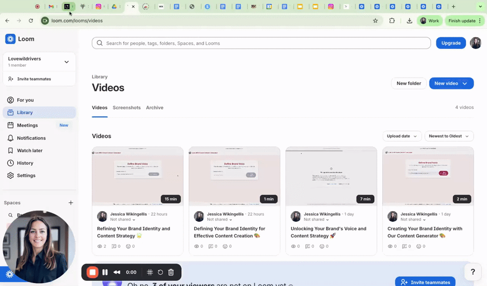This screenshot has height=286, width=487.
Task: Open browser downloads icon
Action: 409,21
